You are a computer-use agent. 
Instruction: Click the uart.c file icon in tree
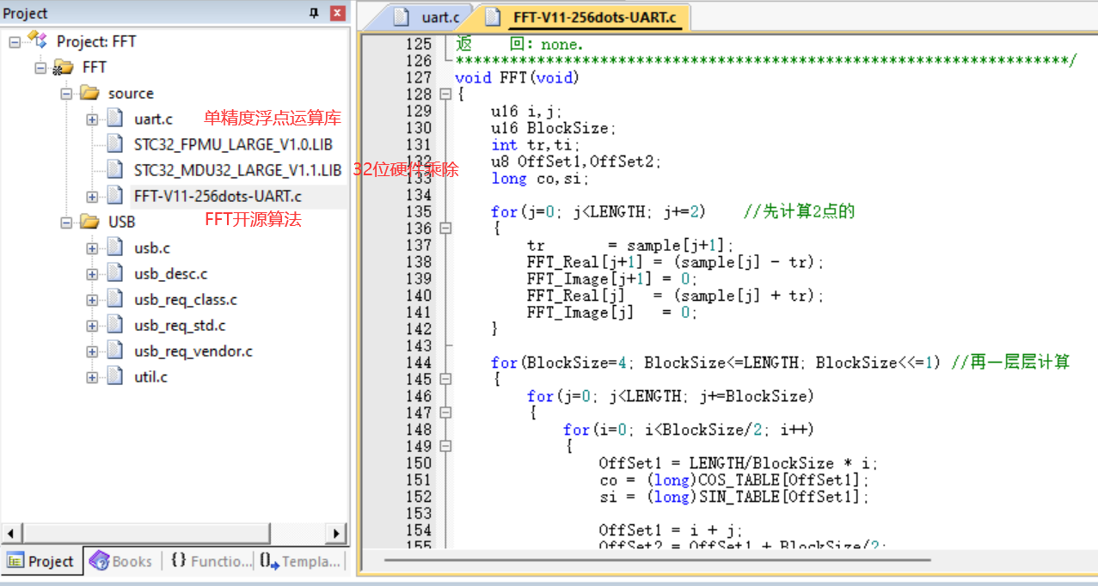(x=115, y=119)
